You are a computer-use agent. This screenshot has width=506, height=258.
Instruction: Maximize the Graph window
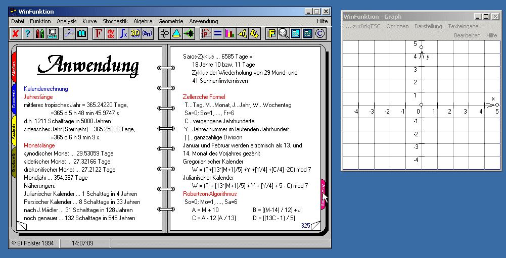(x=487, y=17)
